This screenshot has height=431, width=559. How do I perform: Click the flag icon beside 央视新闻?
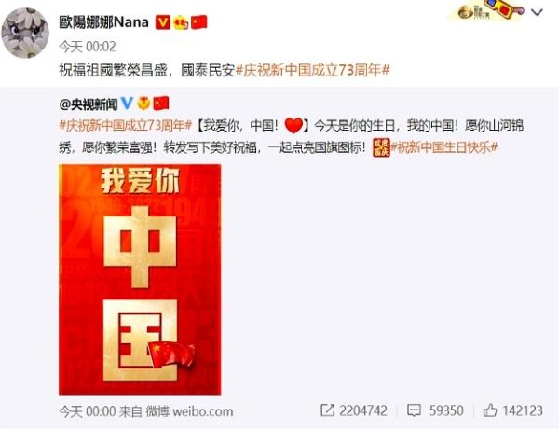[161, 104]
